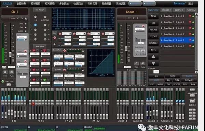Viewport: 205px width, 131px height.
Task: Toggle the main EQ power button
Action: tap(55, 38)
